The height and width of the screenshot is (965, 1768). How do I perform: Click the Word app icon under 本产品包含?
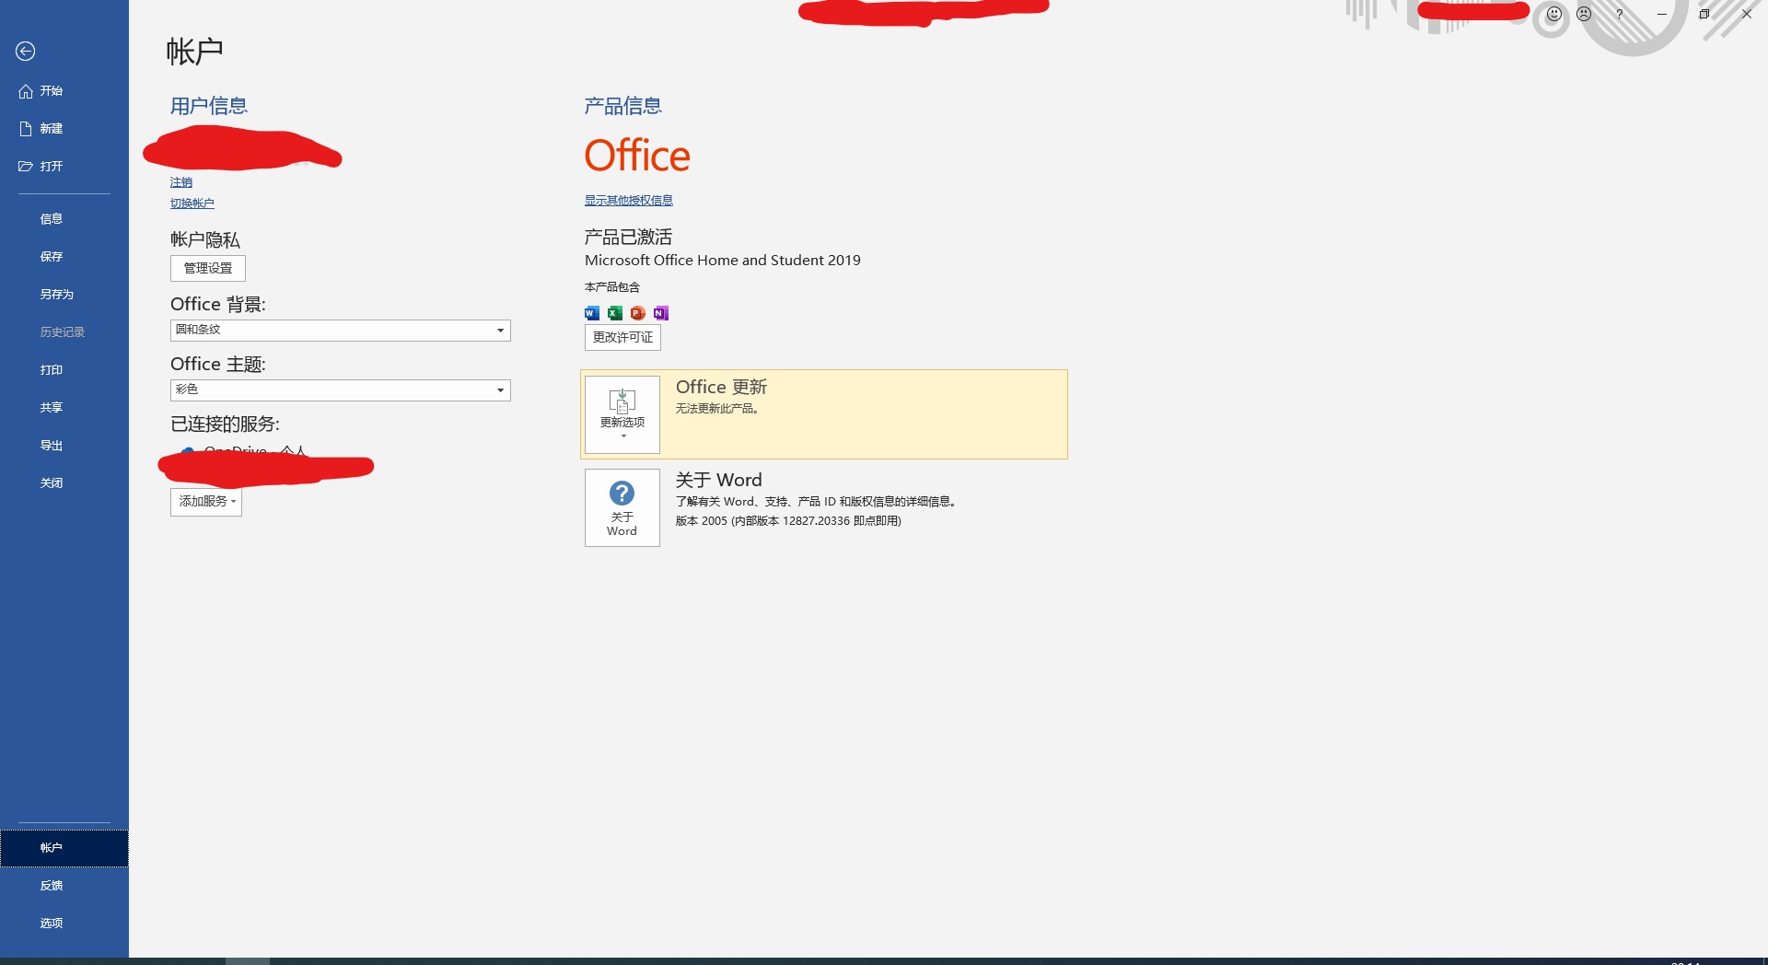click(x=592, y=313)
